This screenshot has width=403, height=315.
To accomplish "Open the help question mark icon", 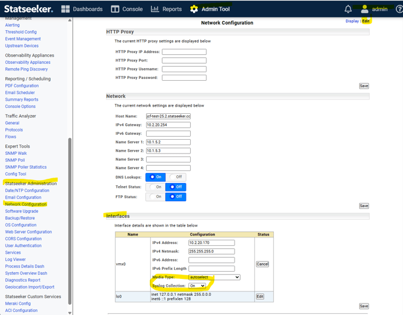I will pos(399,9).
